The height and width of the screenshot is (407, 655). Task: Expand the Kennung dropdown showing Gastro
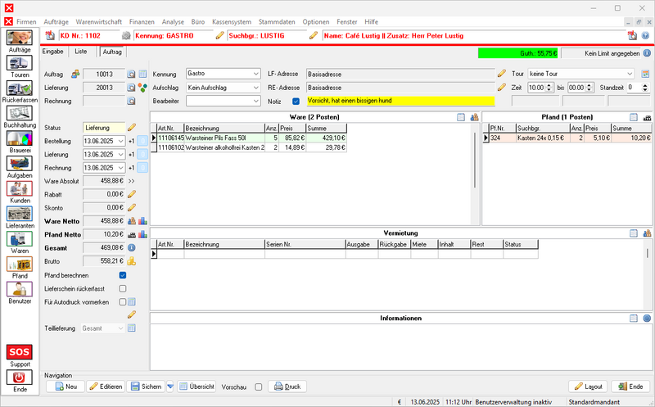pyautogui.click(x=255, y=74)
